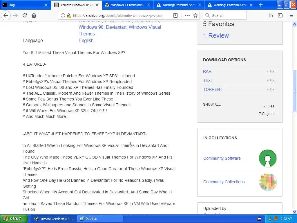Open the 1 Review link
Image resolution: width=297 pixels, height=223 pixels.
(216, 35)
